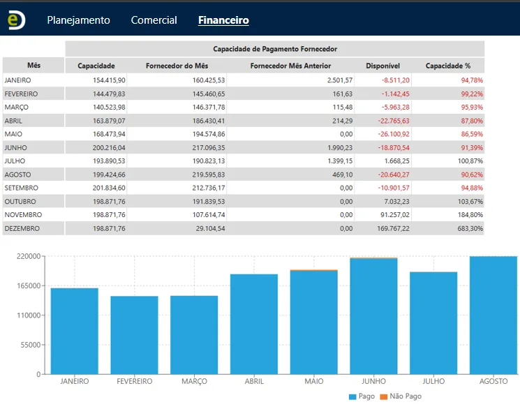This screenshot has height=409, width=520.
Task: Click the percentage 99,22%
Action: [x=472, y=94]
